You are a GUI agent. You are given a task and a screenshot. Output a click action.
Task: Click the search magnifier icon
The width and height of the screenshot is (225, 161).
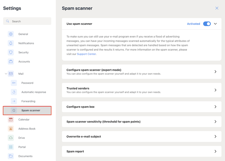coord(8,21)
